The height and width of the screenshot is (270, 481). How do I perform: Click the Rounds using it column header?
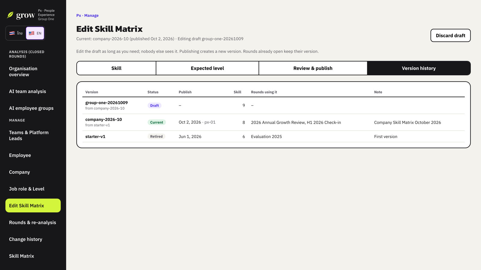(264, 92)
